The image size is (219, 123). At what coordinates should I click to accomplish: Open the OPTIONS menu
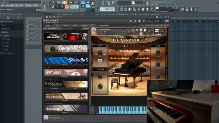(28, 5)
